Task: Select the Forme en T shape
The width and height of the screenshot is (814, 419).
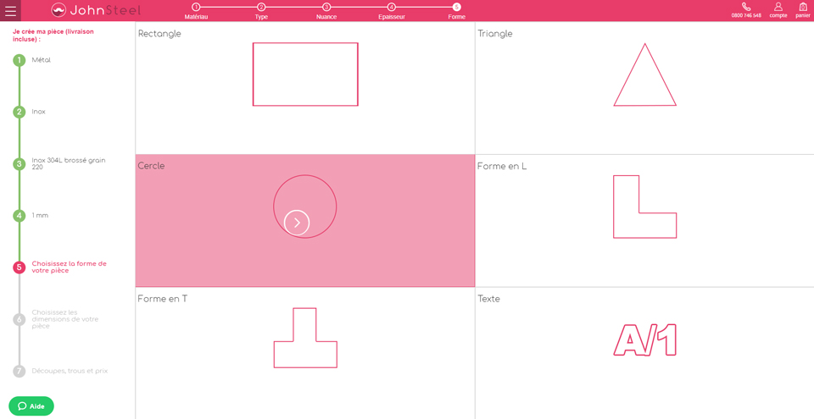Action: point(305,338)
